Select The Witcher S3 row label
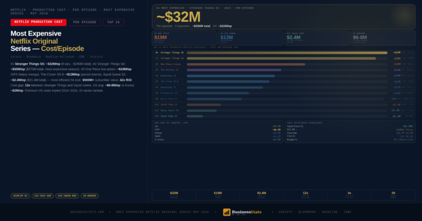This screenshot has width=422, height=221. 170,70
